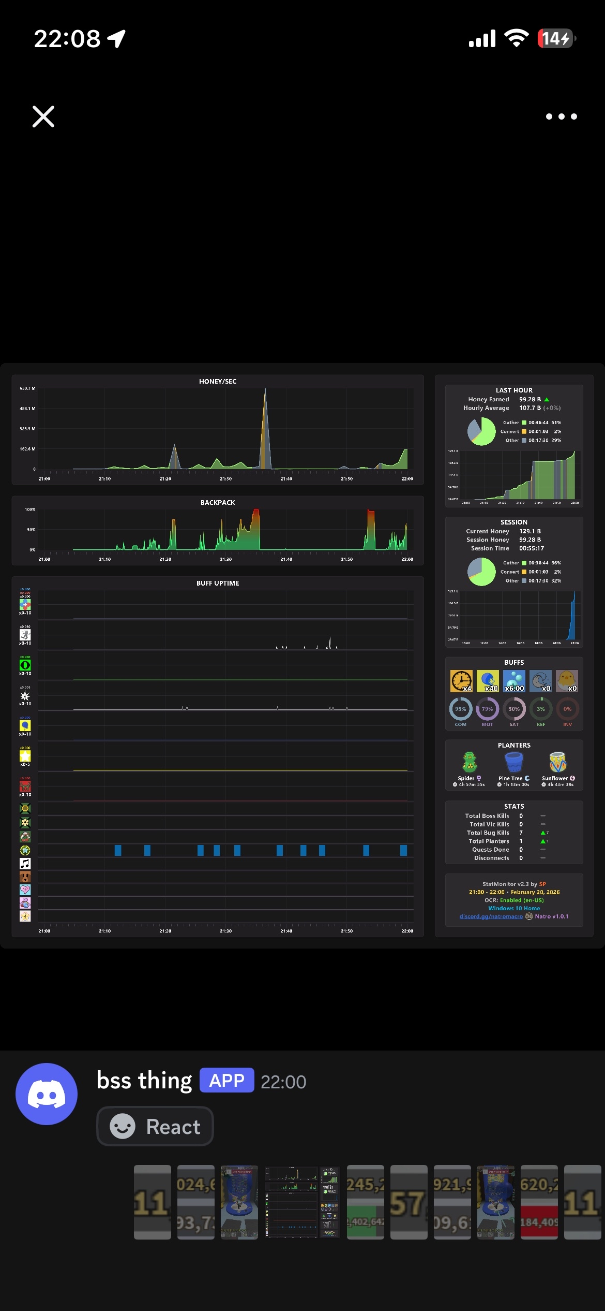Select the thumbnail with red 184,409 strip
Image resolution: width=605 pixels, height=1311 pixels.
[x=539, y=1202]
